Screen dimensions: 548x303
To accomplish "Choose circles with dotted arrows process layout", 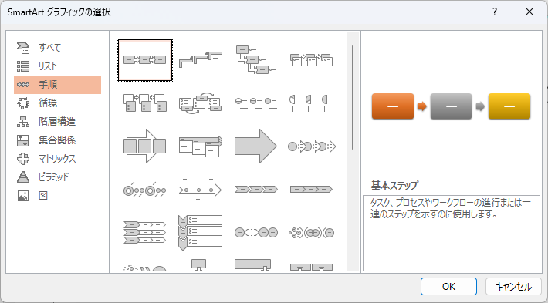I will point(311,146).
